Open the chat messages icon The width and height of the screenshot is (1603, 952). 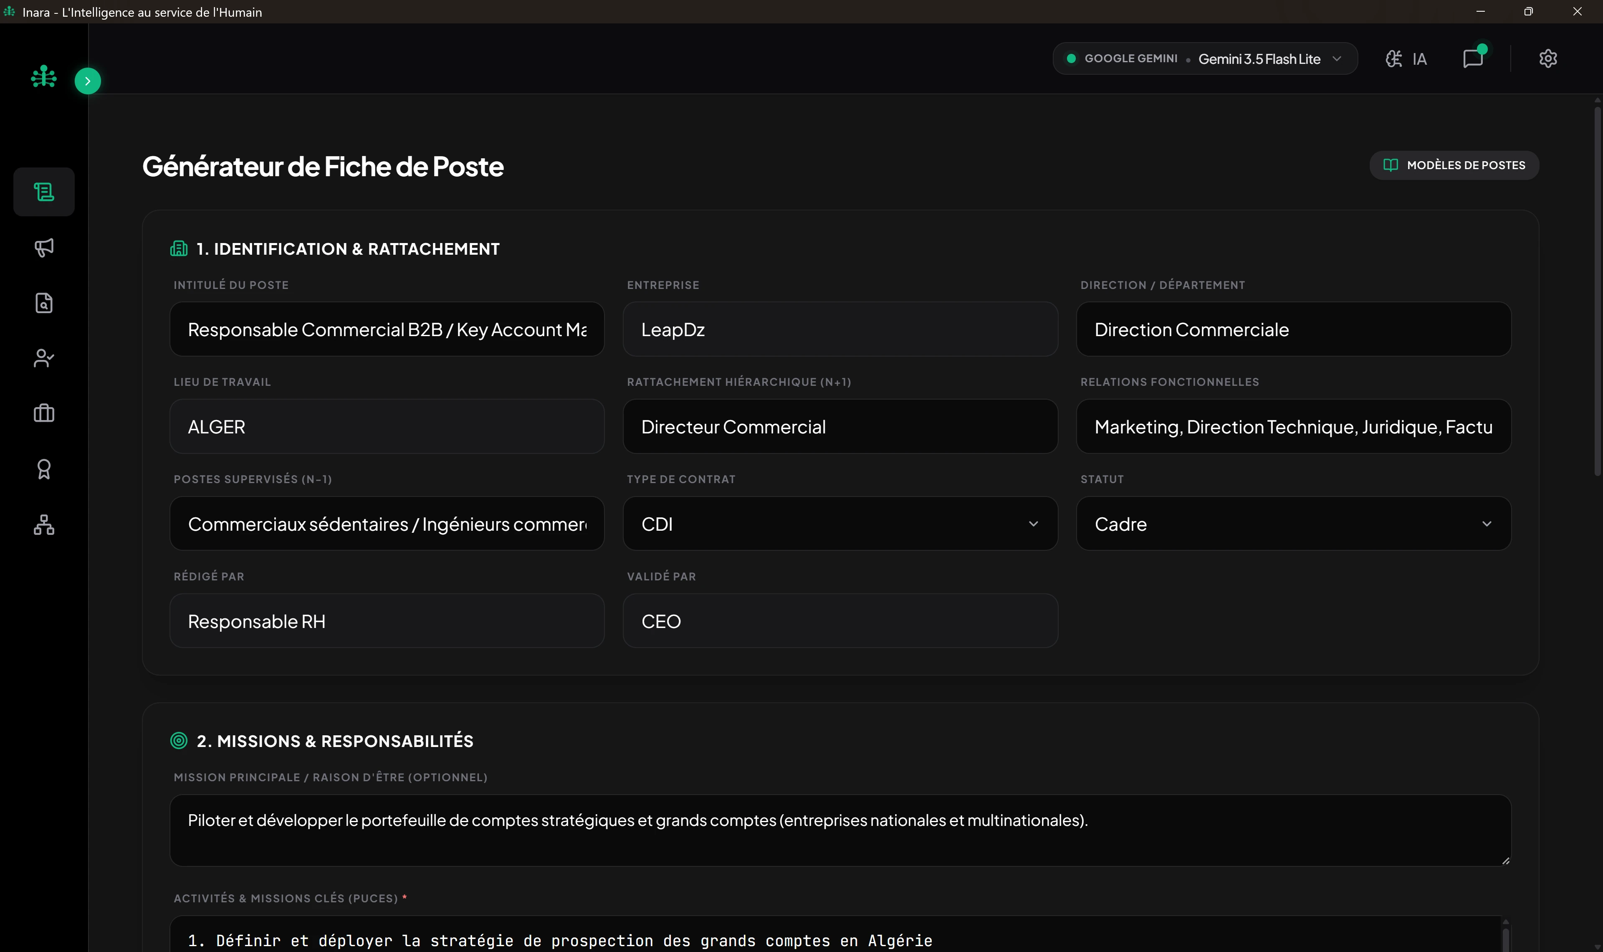coord(1474,58)
